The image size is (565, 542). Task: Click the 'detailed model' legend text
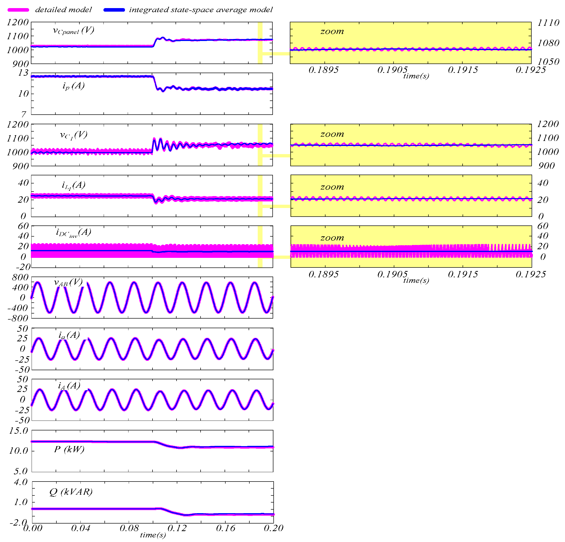pyautogui.click(x=63, y=10)
